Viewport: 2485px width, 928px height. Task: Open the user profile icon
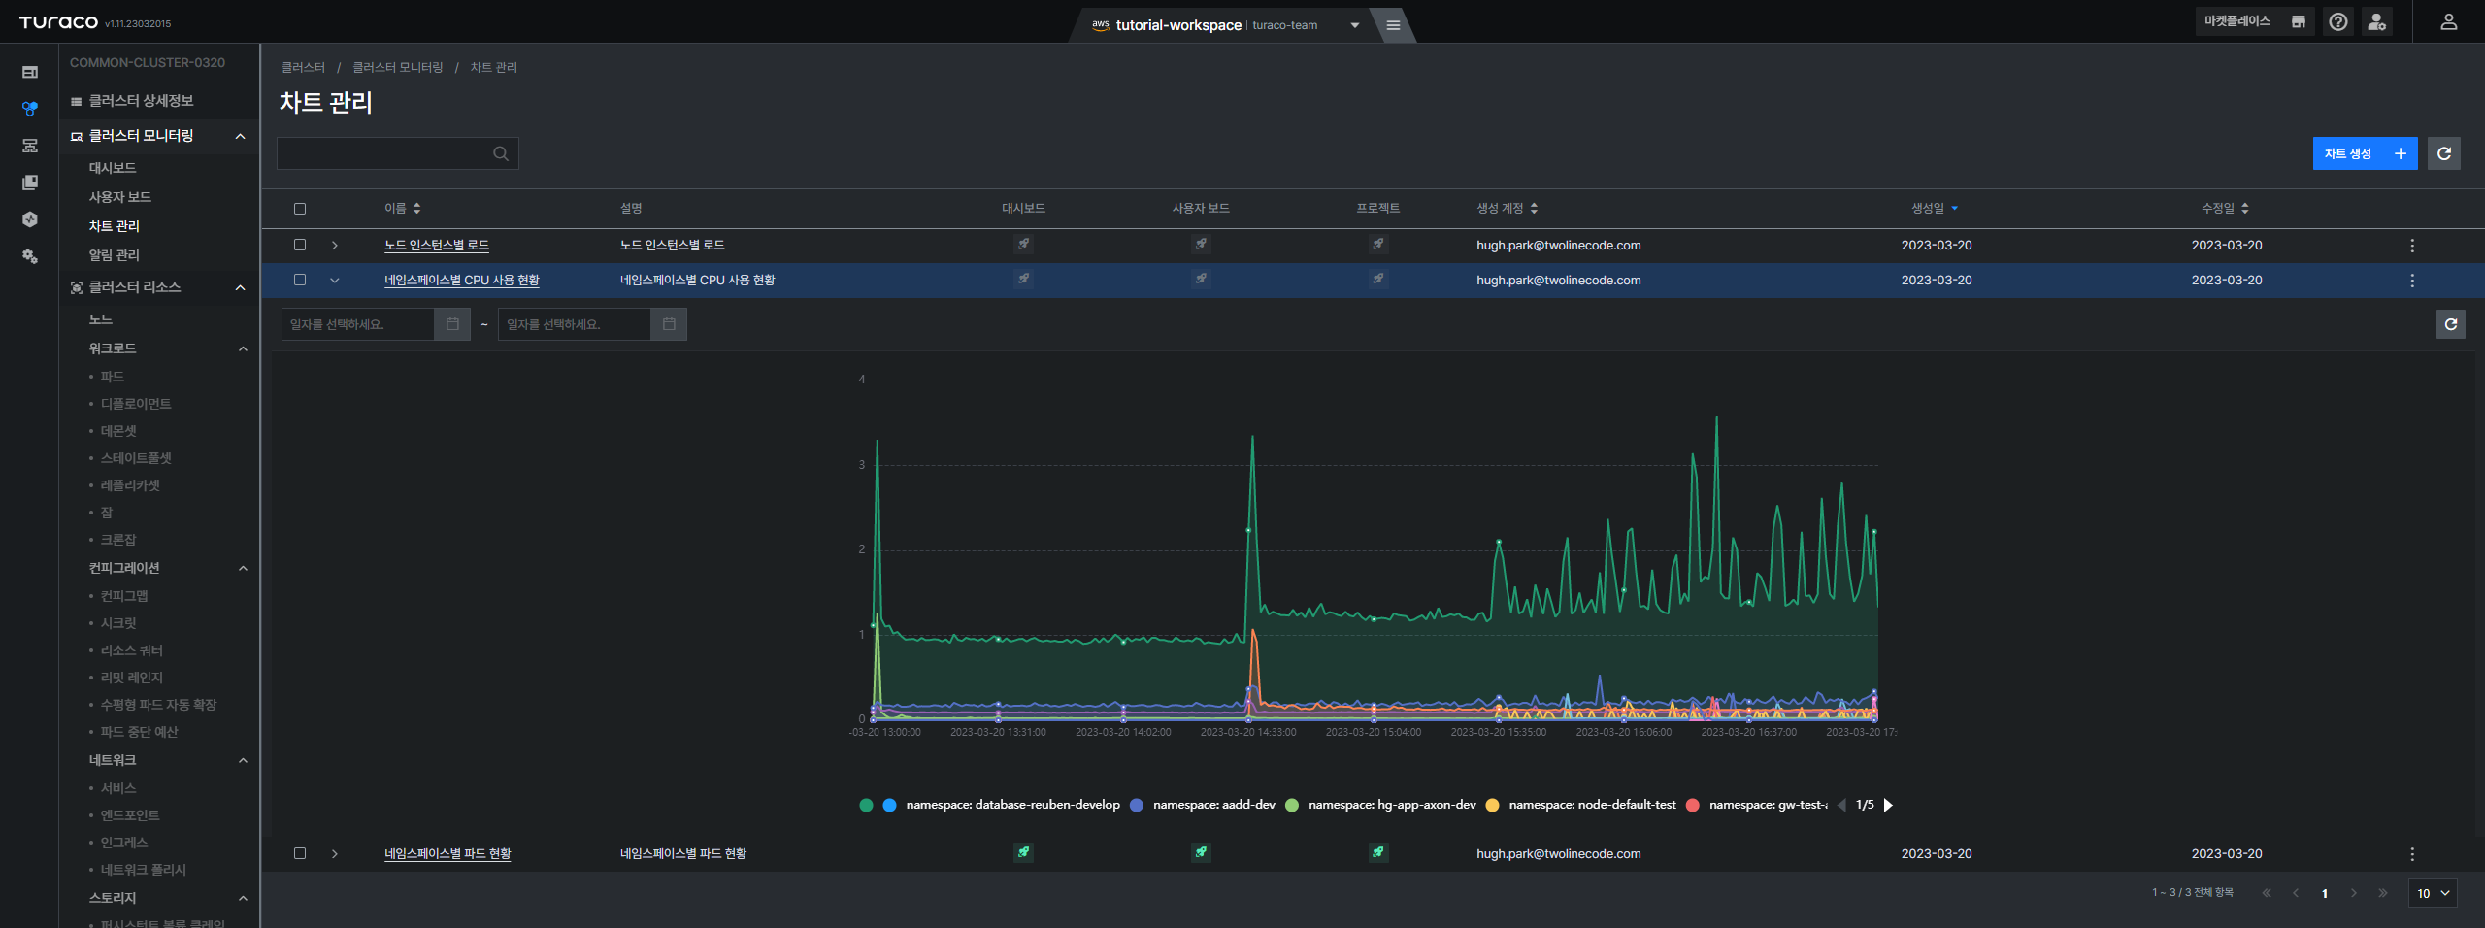[2448, 22]
